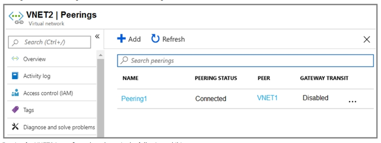Viewport: 381px width, 143px height.
Task: Click the sidebar Search (Ctrl+/) field
Action: pyautogui.click(x=49, y=42)
